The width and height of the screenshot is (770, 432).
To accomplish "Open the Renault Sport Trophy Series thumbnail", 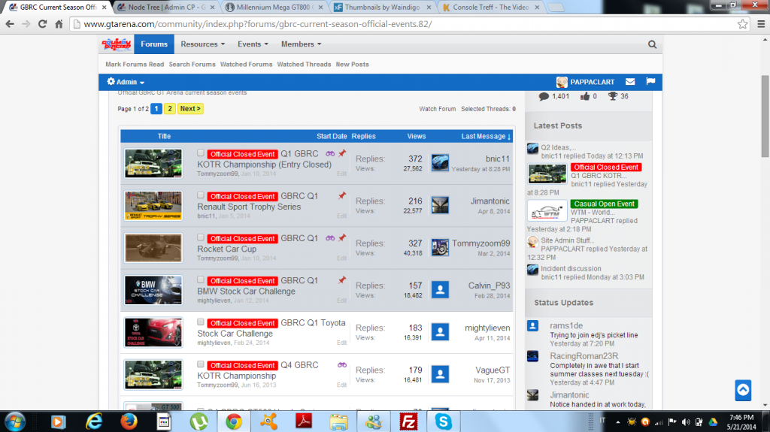I will pos(153,205).
